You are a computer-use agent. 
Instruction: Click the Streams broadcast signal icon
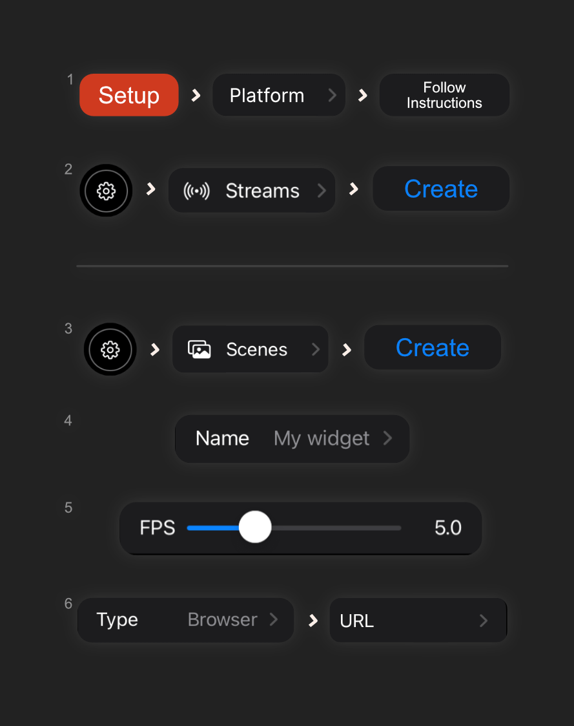tap(196, 191)
